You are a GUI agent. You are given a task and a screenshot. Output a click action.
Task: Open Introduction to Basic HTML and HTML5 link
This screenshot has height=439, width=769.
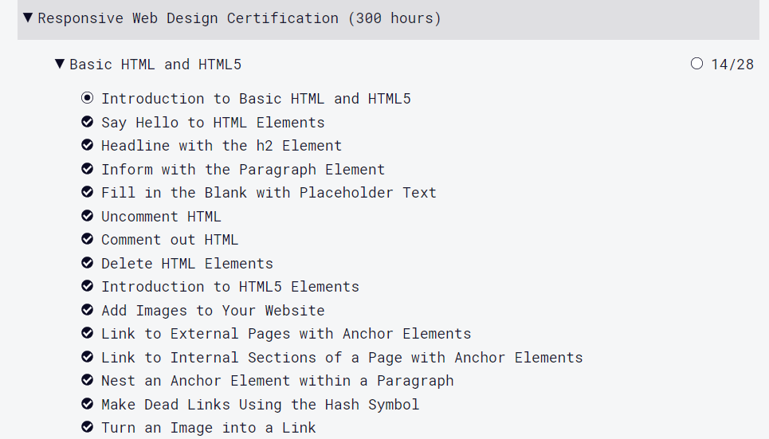coord(256,99)
